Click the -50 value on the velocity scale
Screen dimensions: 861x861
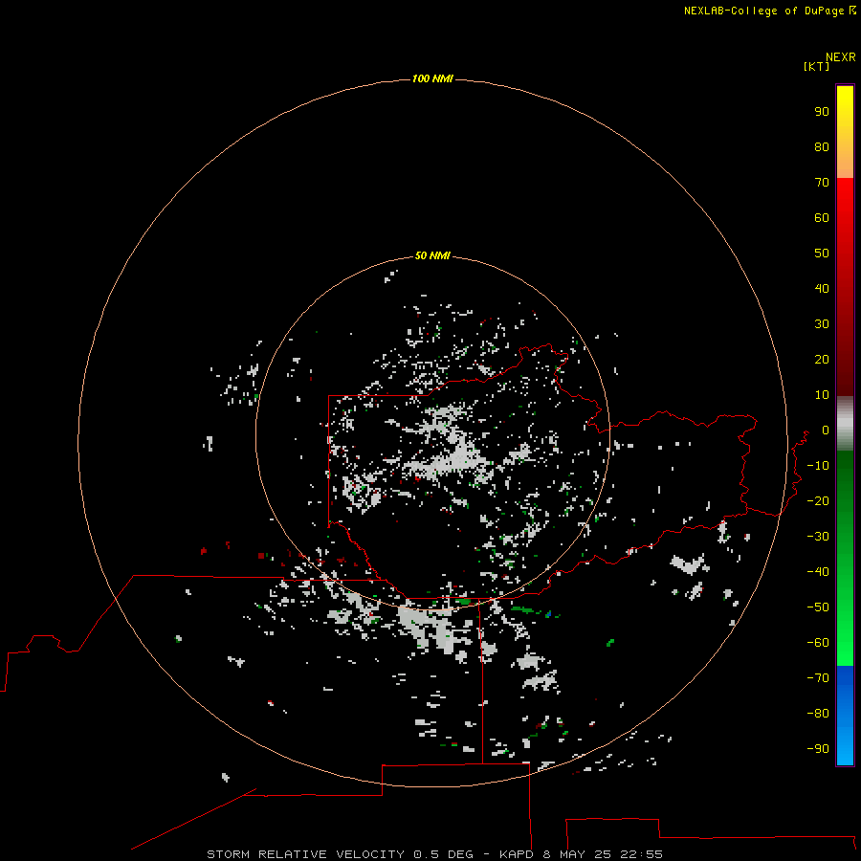coord(818,607)
